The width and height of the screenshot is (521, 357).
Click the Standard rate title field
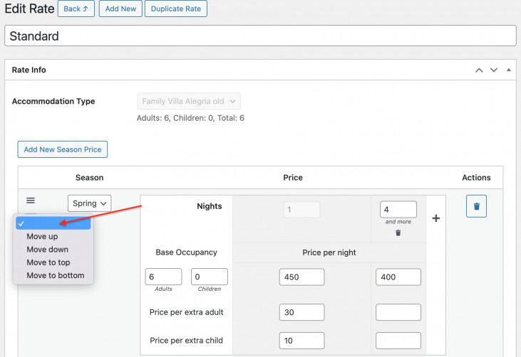tap(260, 36)
